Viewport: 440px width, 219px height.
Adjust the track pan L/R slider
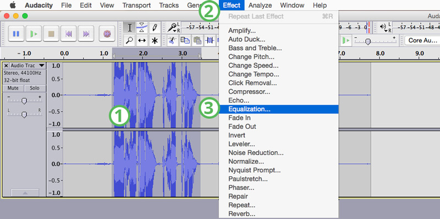click(24, 114)
